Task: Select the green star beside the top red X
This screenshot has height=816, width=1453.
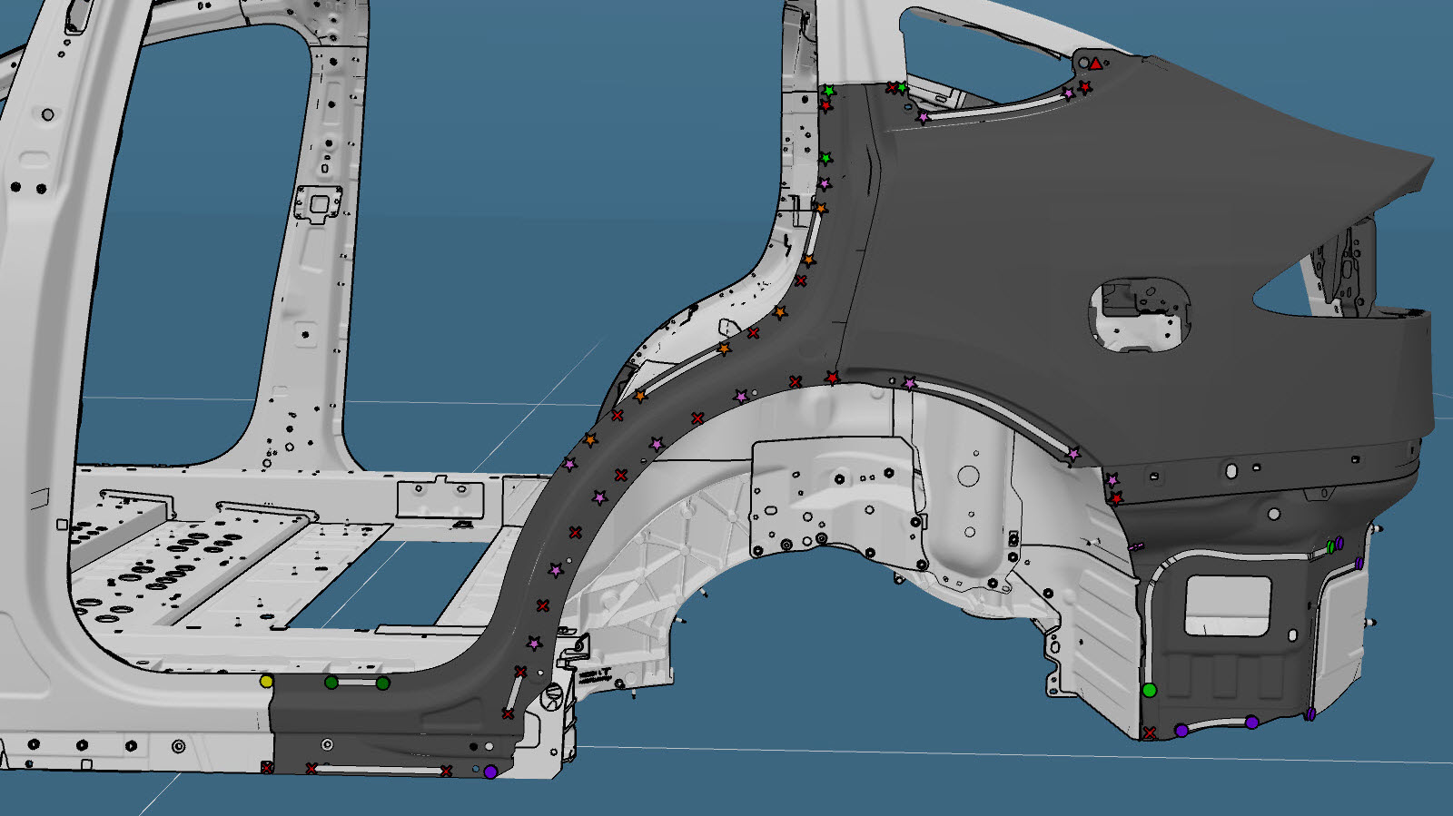Action: (x=902, y=88)
